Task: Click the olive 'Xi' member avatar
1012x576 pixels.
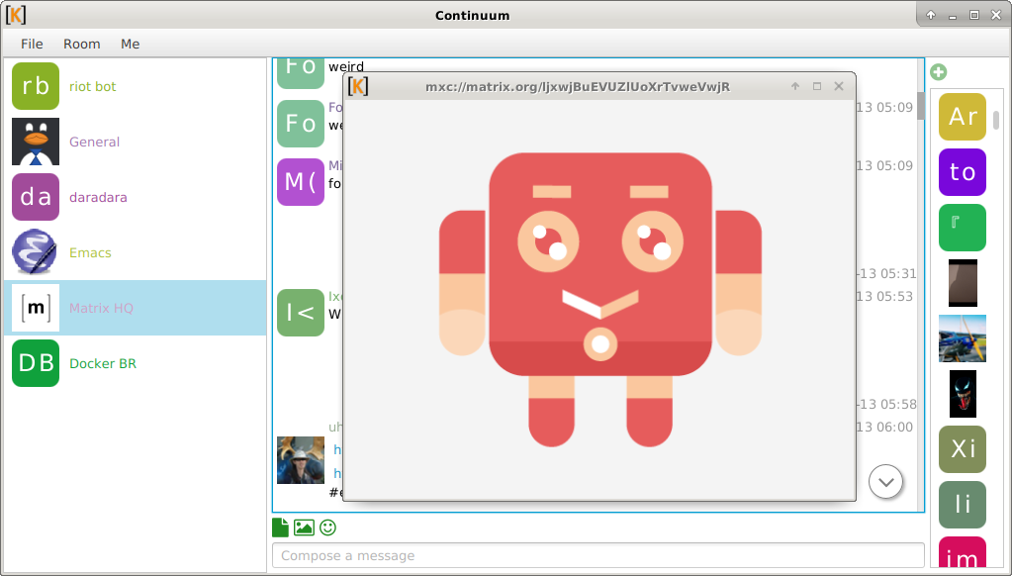Action: [963, 449]
